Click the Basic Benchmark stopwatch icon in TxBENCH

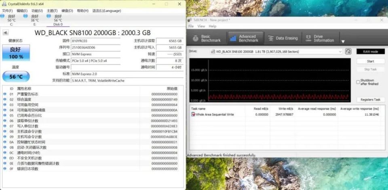[x=196, y=38]
